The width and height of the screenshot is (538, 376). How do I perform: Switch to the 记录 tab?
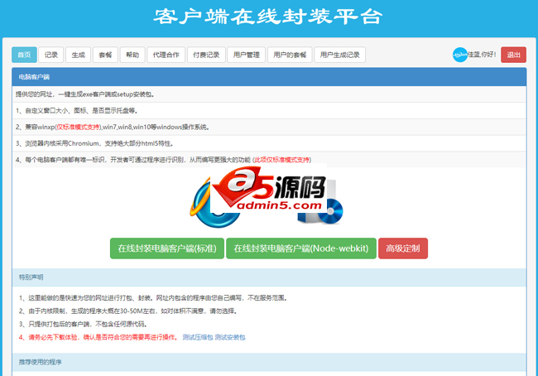pos(50,55)
